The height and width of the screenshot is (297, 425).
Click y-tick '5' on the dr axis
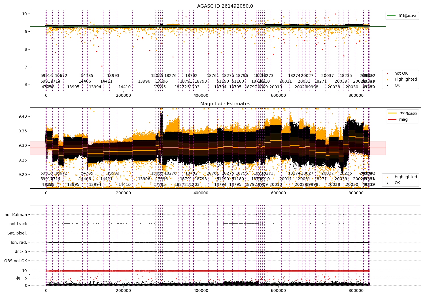(26, 278)
